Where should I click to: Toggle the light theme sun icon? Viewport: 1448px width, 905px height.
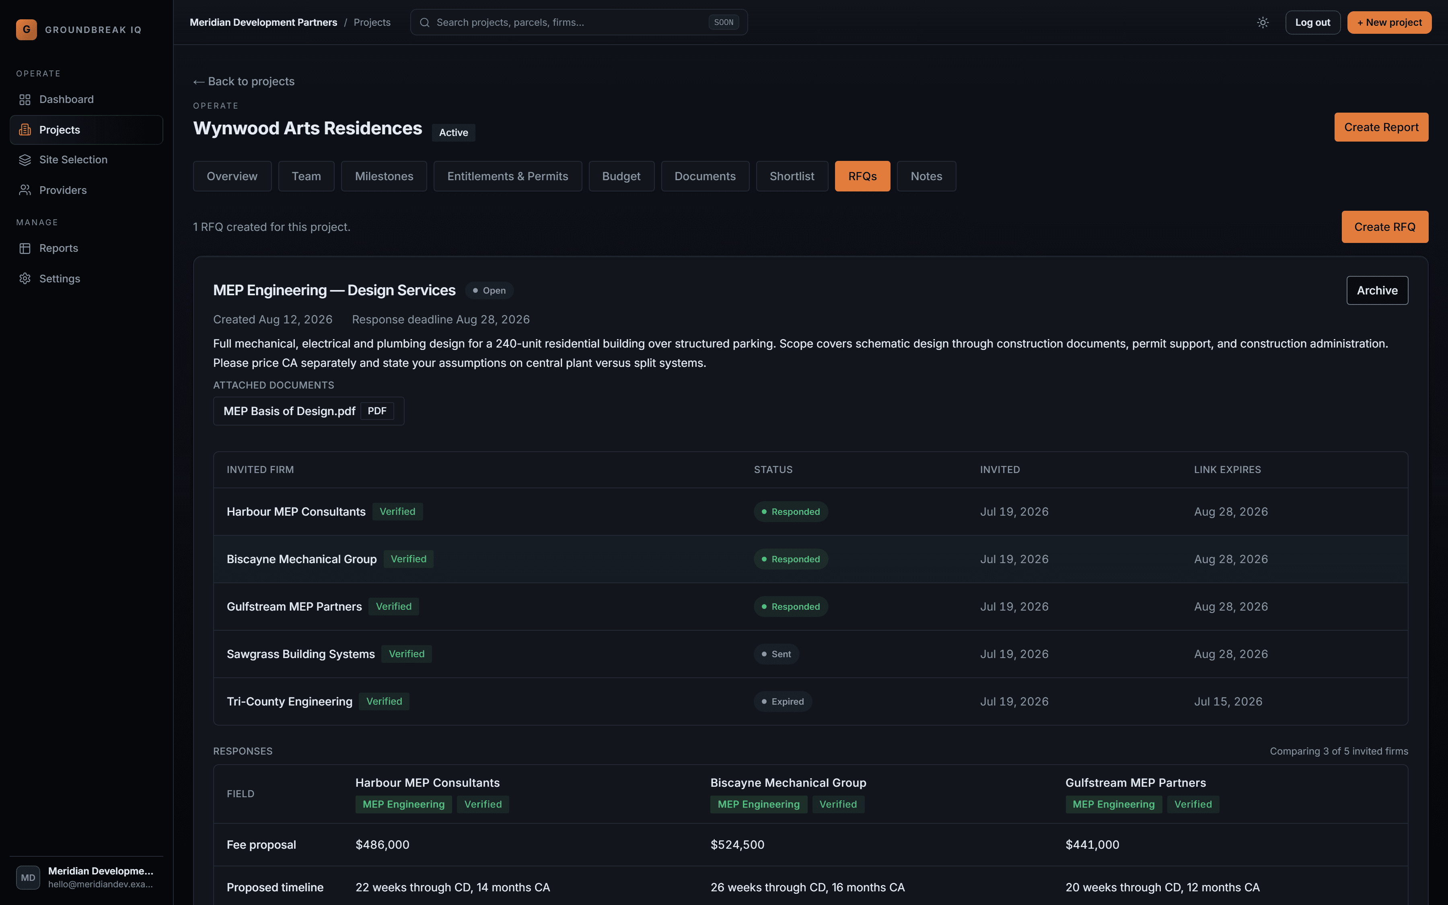(x=1263, y=23)
